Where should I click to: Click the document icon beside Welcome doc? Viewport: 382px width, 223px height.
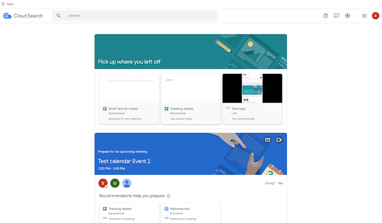[167, 209]
